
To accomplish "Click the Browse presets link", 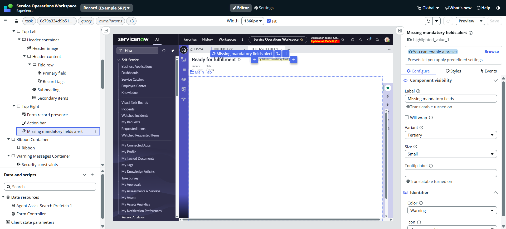I will click(491, 52).
